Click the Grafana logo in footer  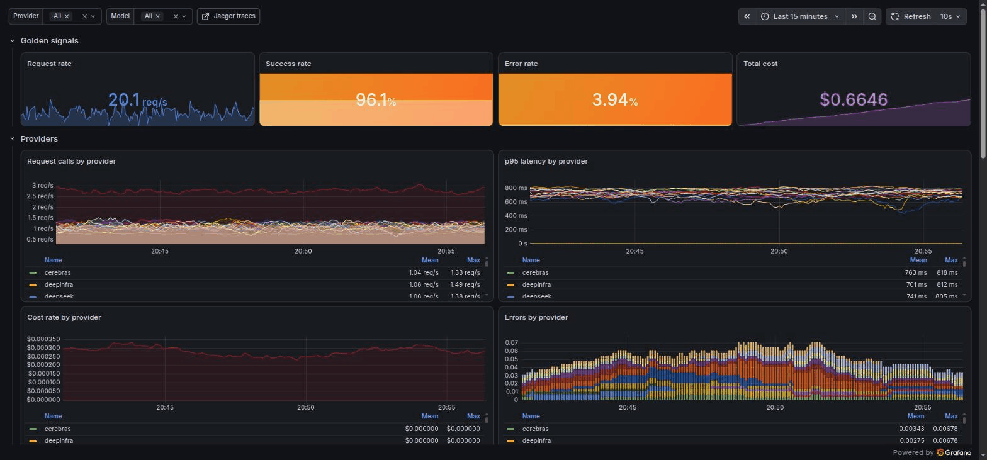click(x=954, y=452)
